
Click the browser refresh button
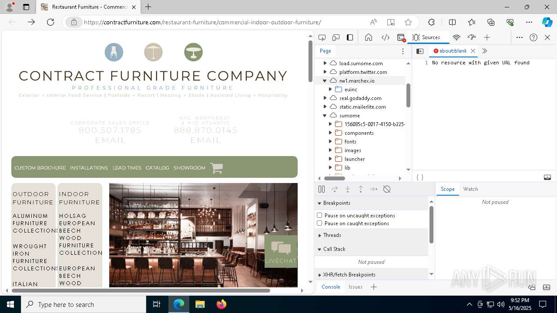pyautogui.click(x=50, y=22)
